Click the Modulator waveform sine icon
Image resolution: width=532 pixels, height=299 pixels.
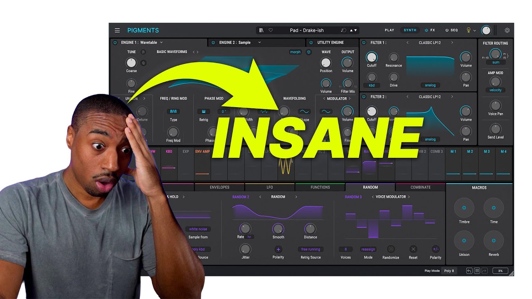326,111
